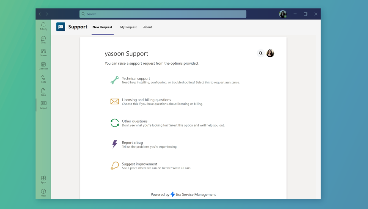
Task: Select the New Request tab
Action: tap(102, 27)
